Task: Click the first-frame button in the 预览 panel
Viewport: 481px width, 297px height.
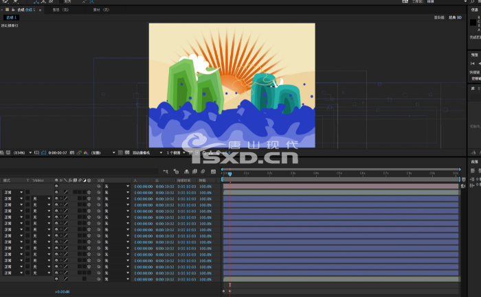Action: (x=473, y=63)
